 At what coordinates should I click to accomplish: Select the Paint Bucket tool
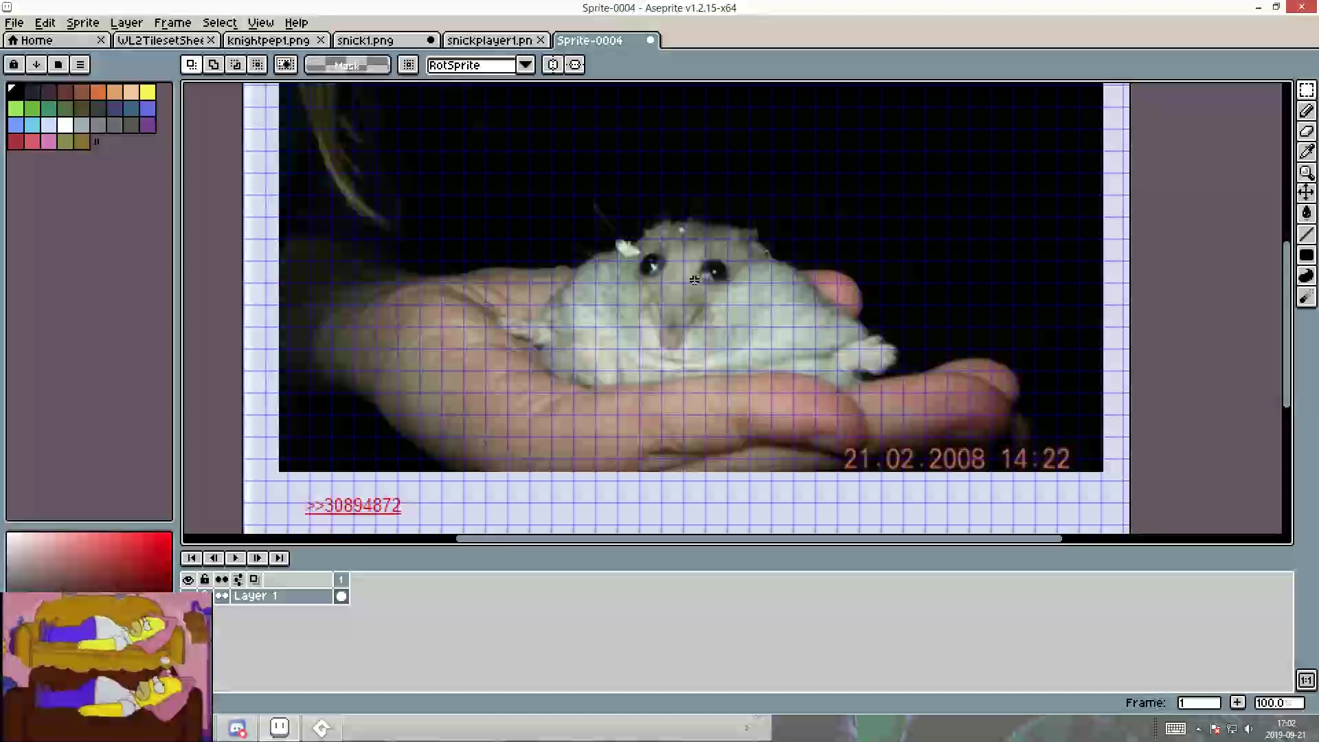pos(1306,213)
